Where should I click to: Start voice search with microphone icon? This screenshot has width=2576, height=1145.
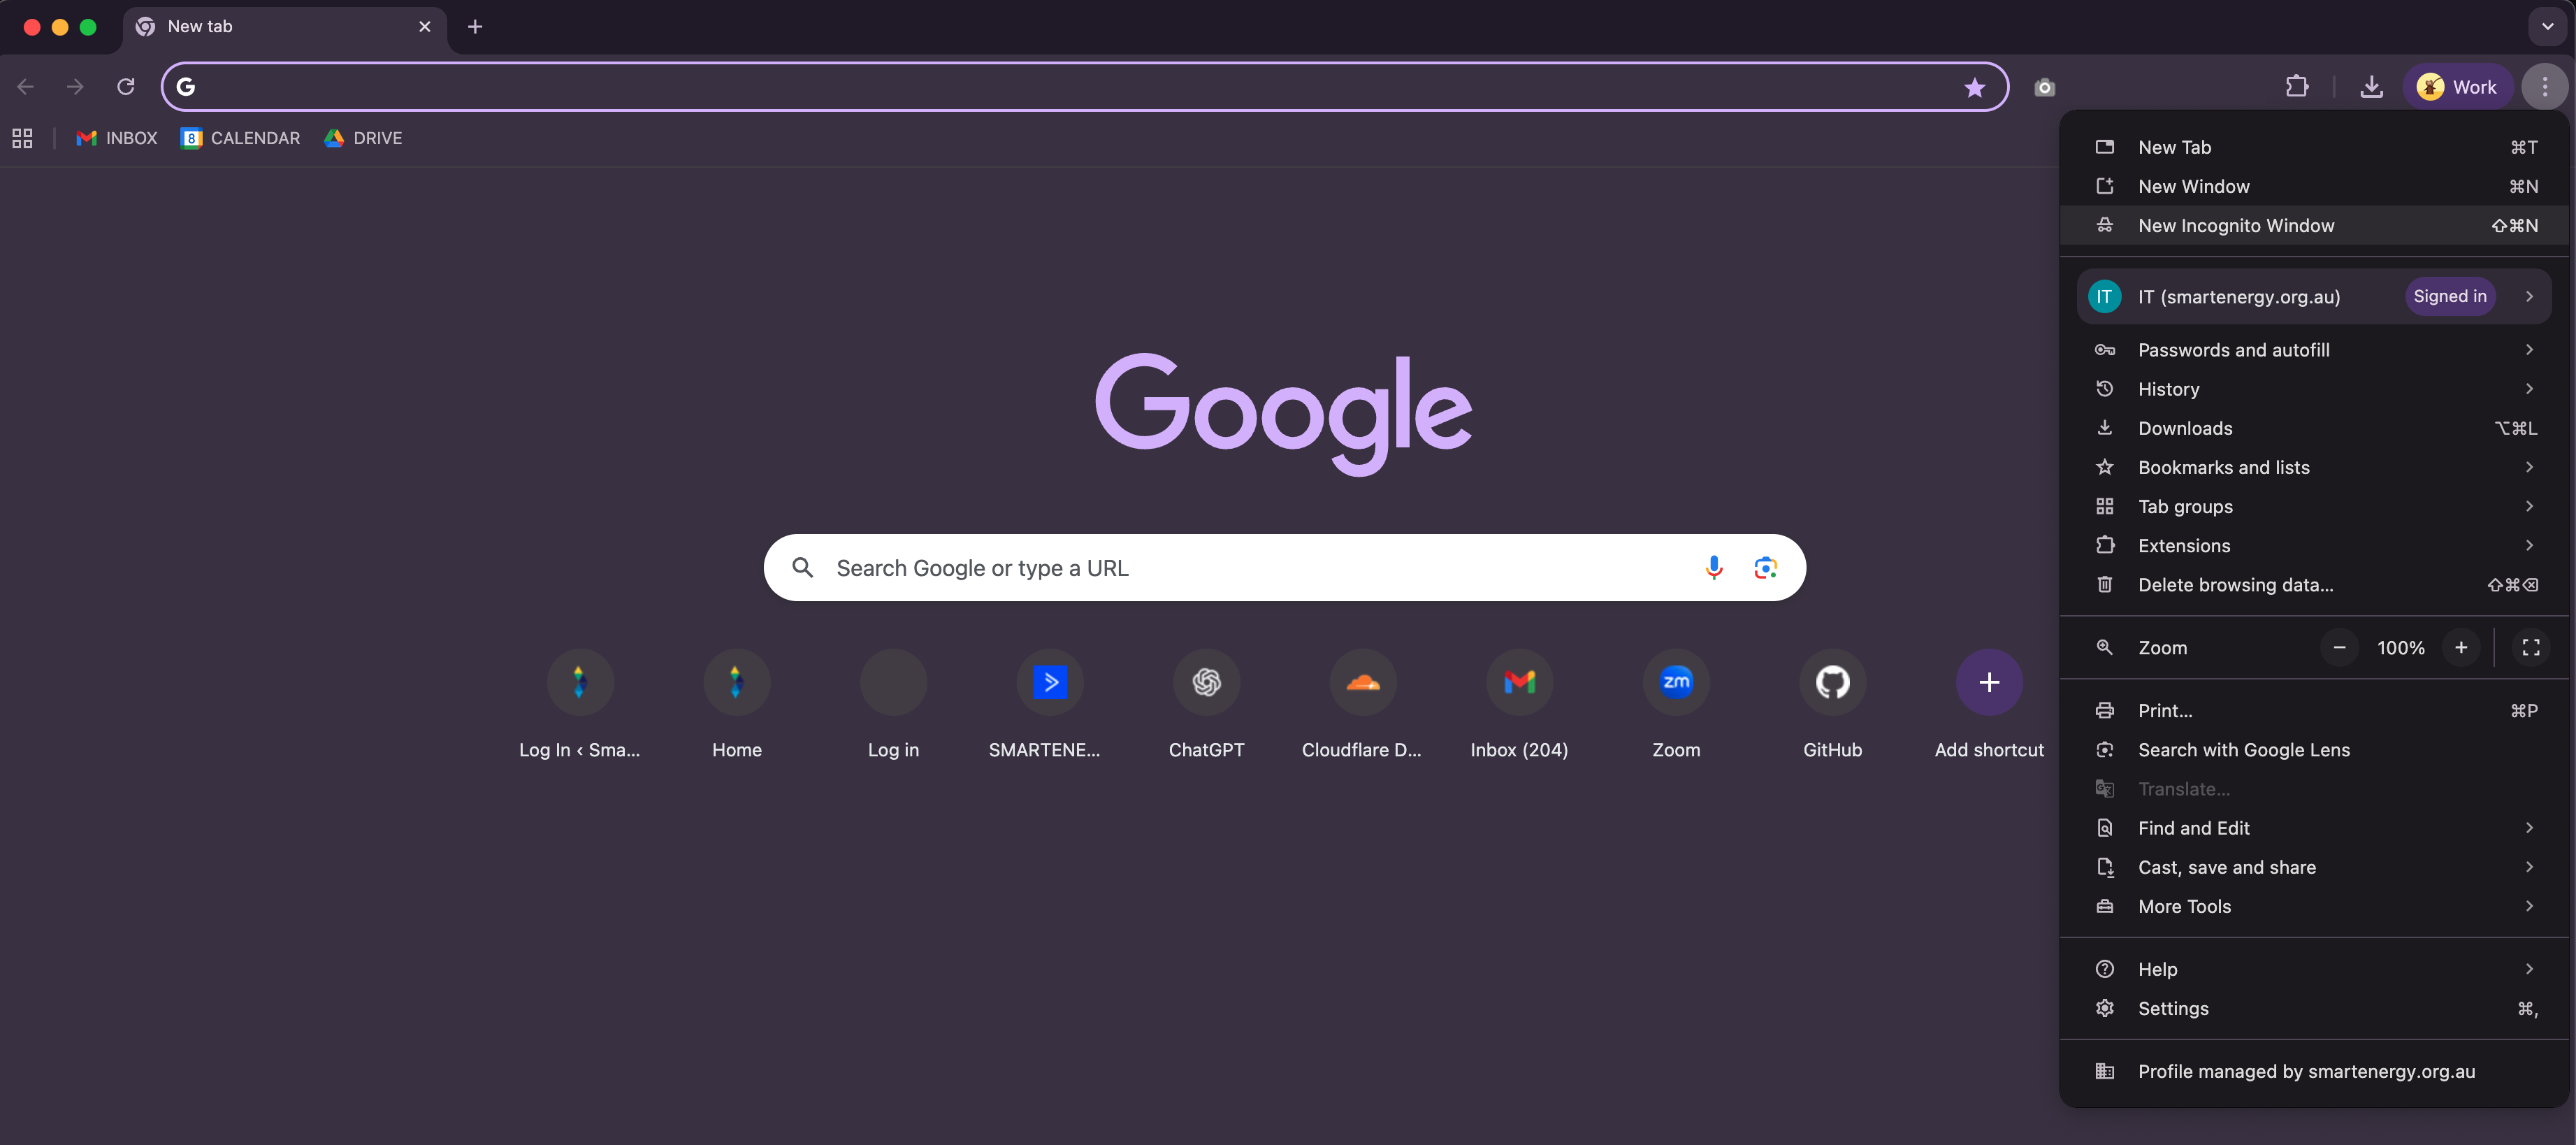(1713, 568)
